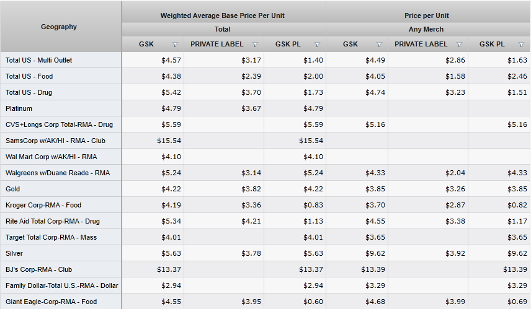Click the Geography column header
This screenshot has height=309, width=531.
point(60,27)
